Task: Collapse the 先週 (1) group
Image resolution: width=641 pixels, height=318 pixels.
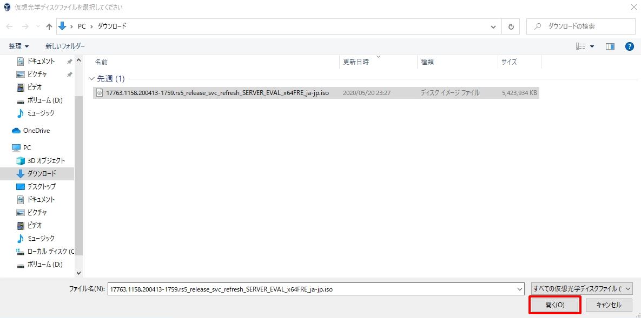Action: 91,78
